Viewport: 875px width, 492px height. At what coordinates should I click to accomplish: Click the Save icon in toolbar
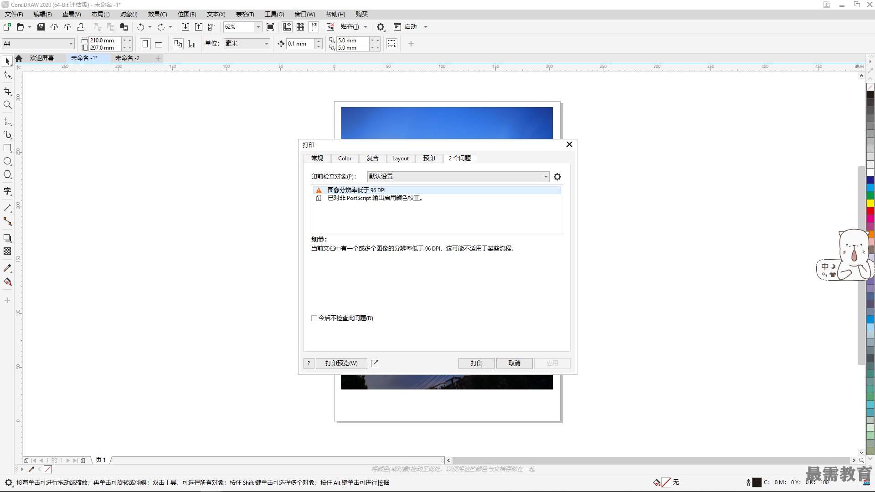41,27
